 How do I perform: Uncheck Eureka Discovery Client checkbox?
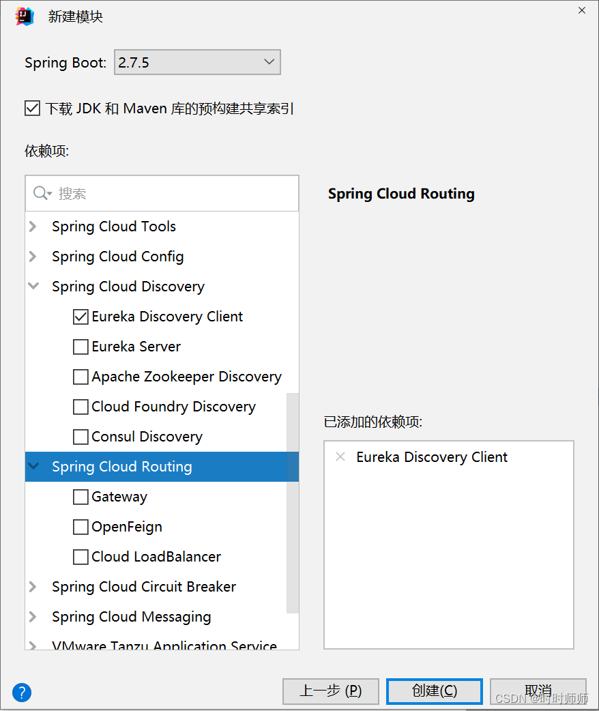coord(81,317)
